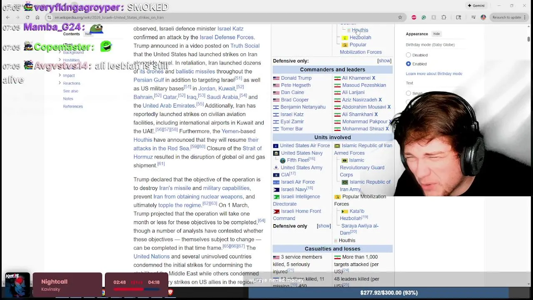Image resolution: width=533 pixels, height=300 pixels.
Task: Click the Nightcall album art thumbnail
Action: pyautogui.click(x=17, y=285)
